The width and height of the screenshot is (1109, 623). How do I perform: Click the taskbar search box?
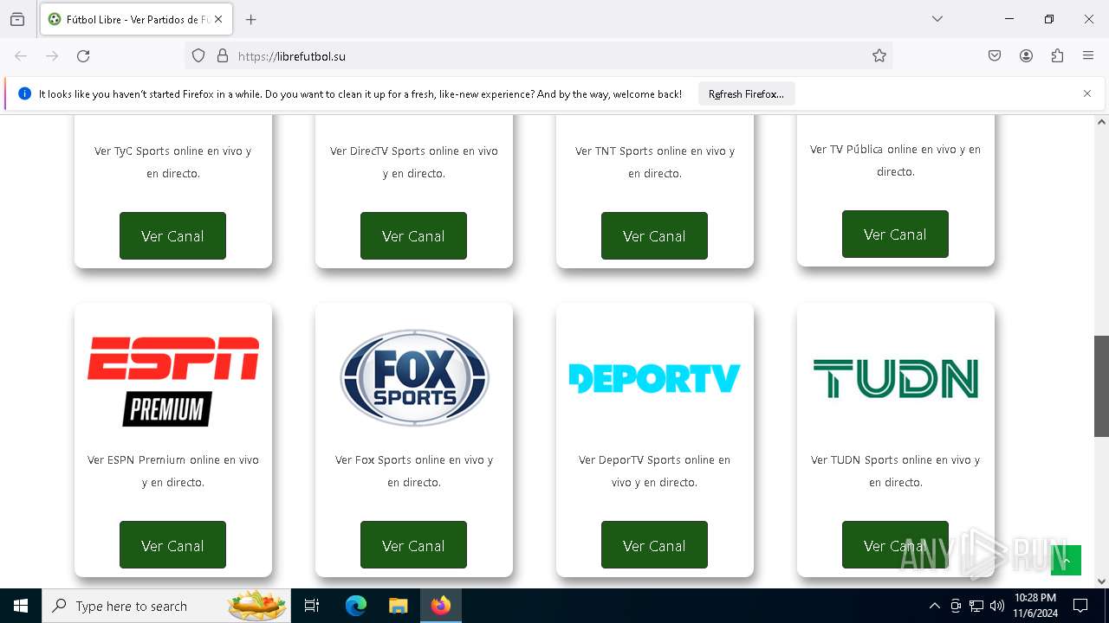(166, 606)
